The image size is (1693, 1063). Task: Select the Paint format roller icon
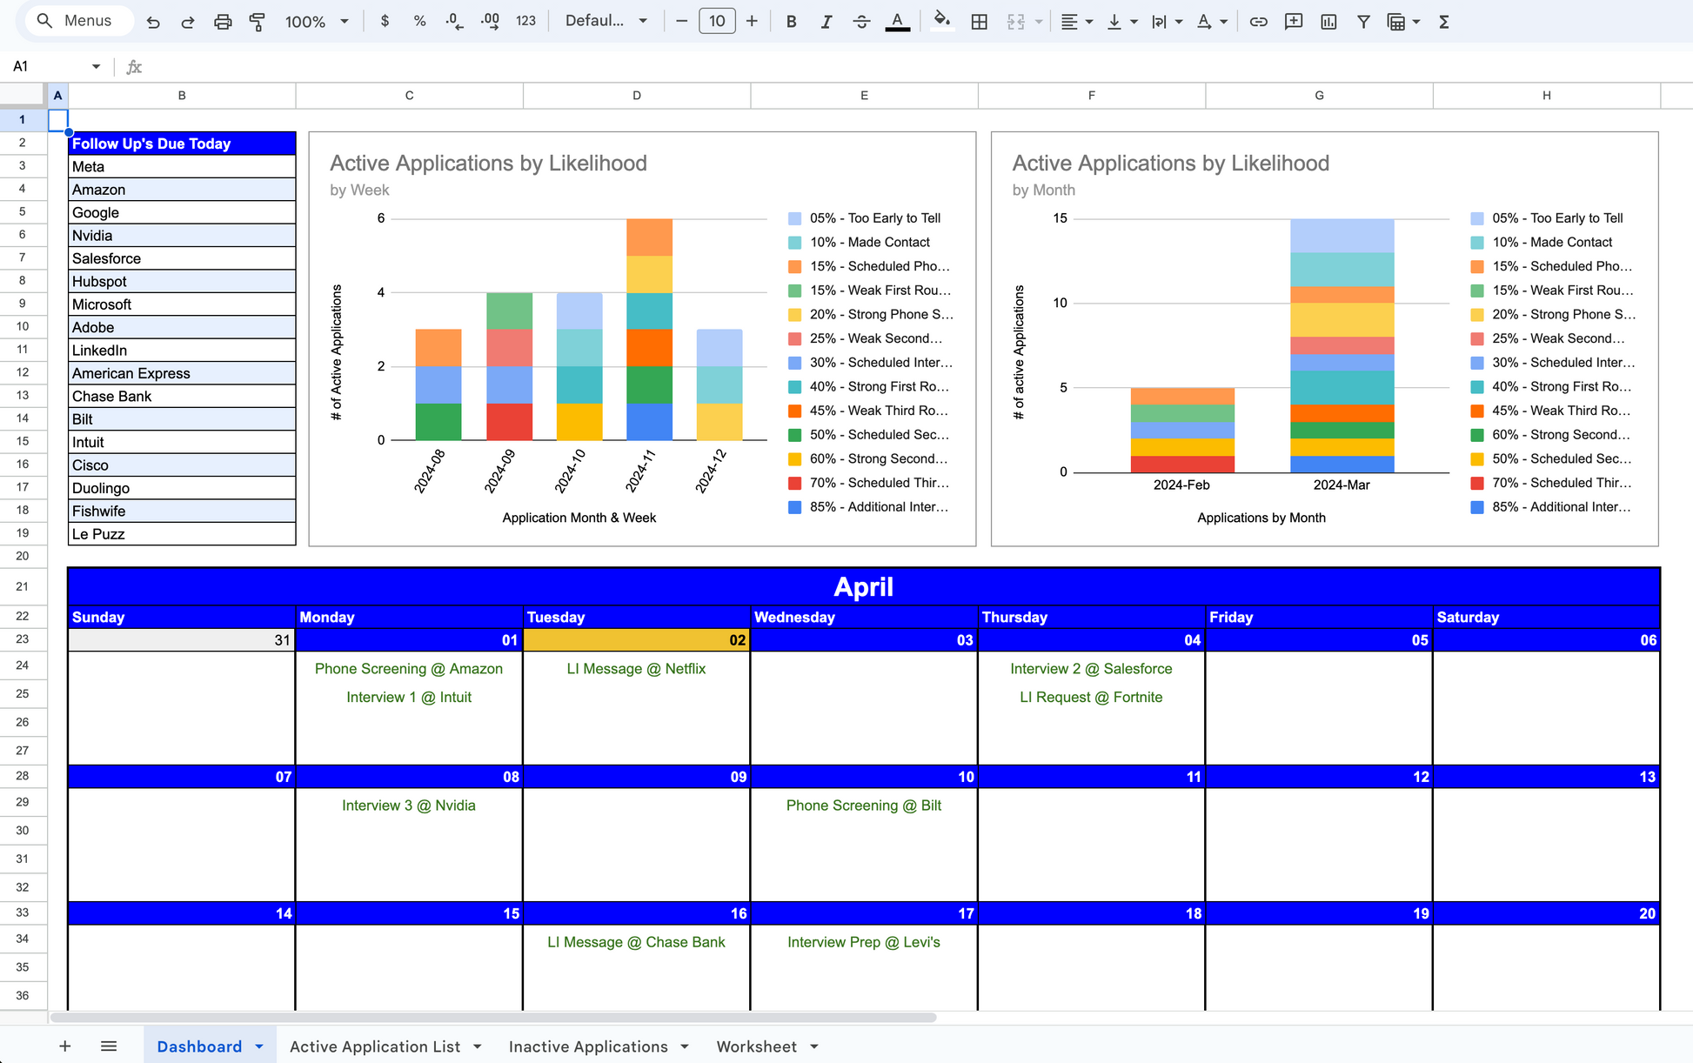point(257,22)
